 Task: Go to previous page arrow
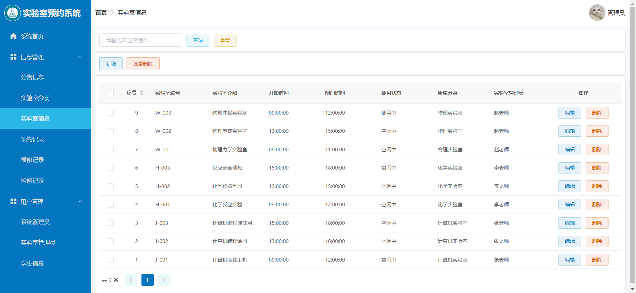131,280
